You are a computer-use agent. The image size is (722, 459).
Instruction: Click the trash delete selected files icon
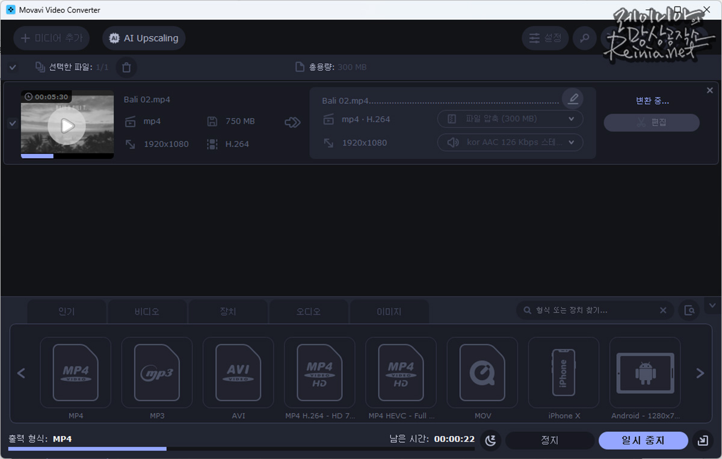[x=126, y=67]
